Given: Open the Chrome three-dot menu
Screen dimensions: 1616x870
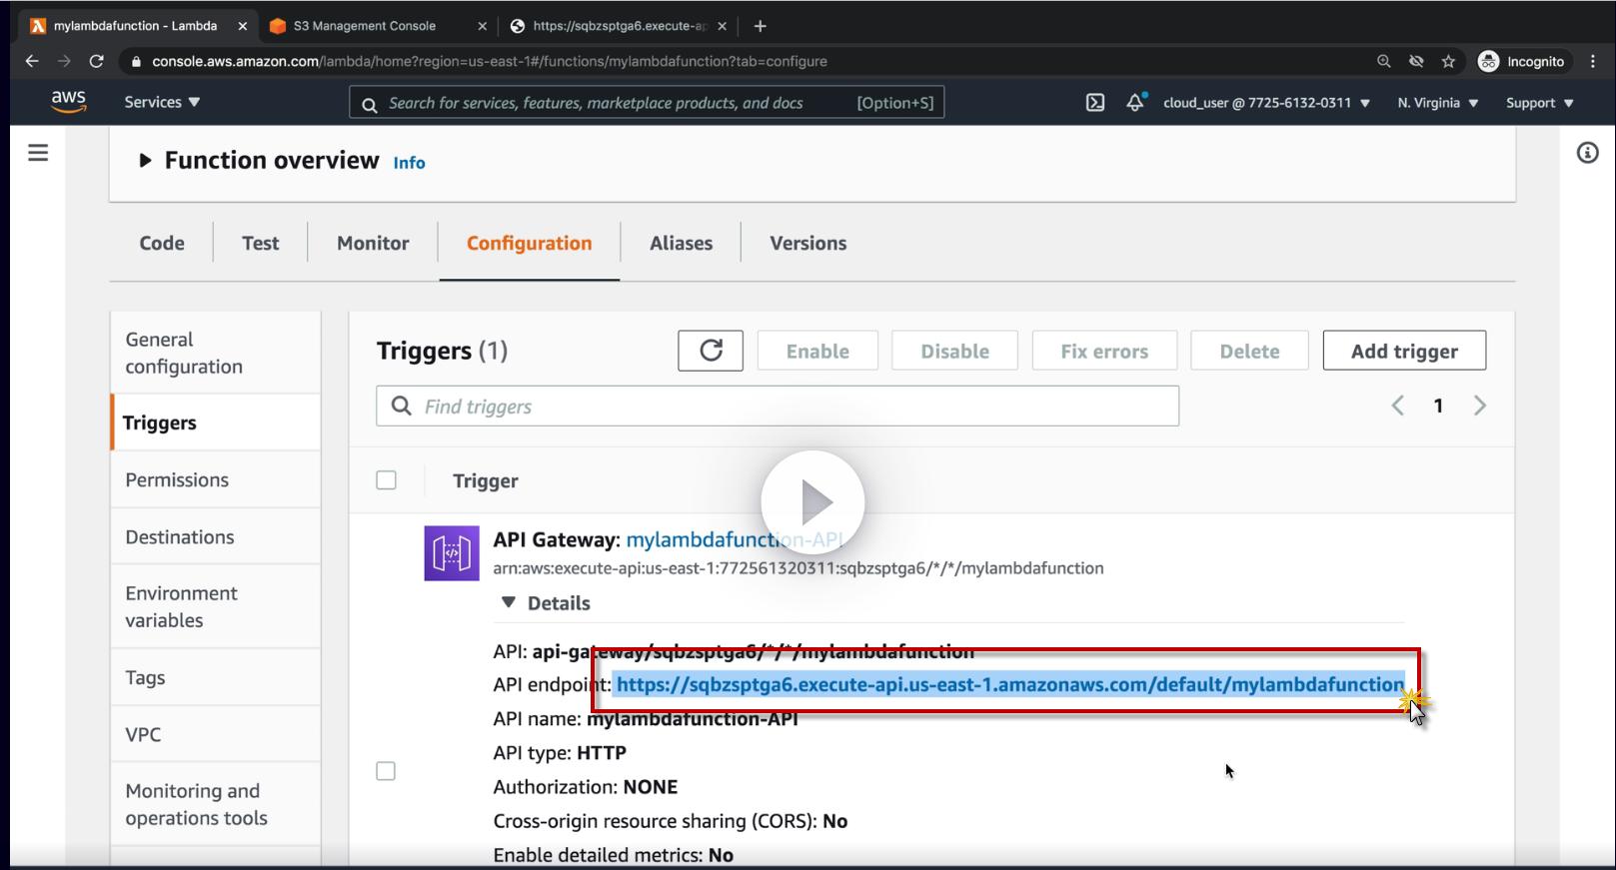Looking at the screenshot, I should click(1593, 61).
